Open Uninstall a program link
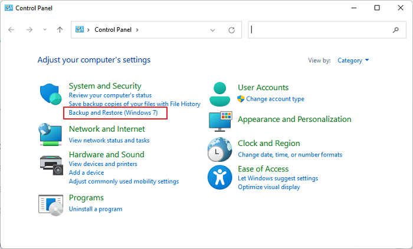Viewport: 413px width, 249px height. point(96,209)
